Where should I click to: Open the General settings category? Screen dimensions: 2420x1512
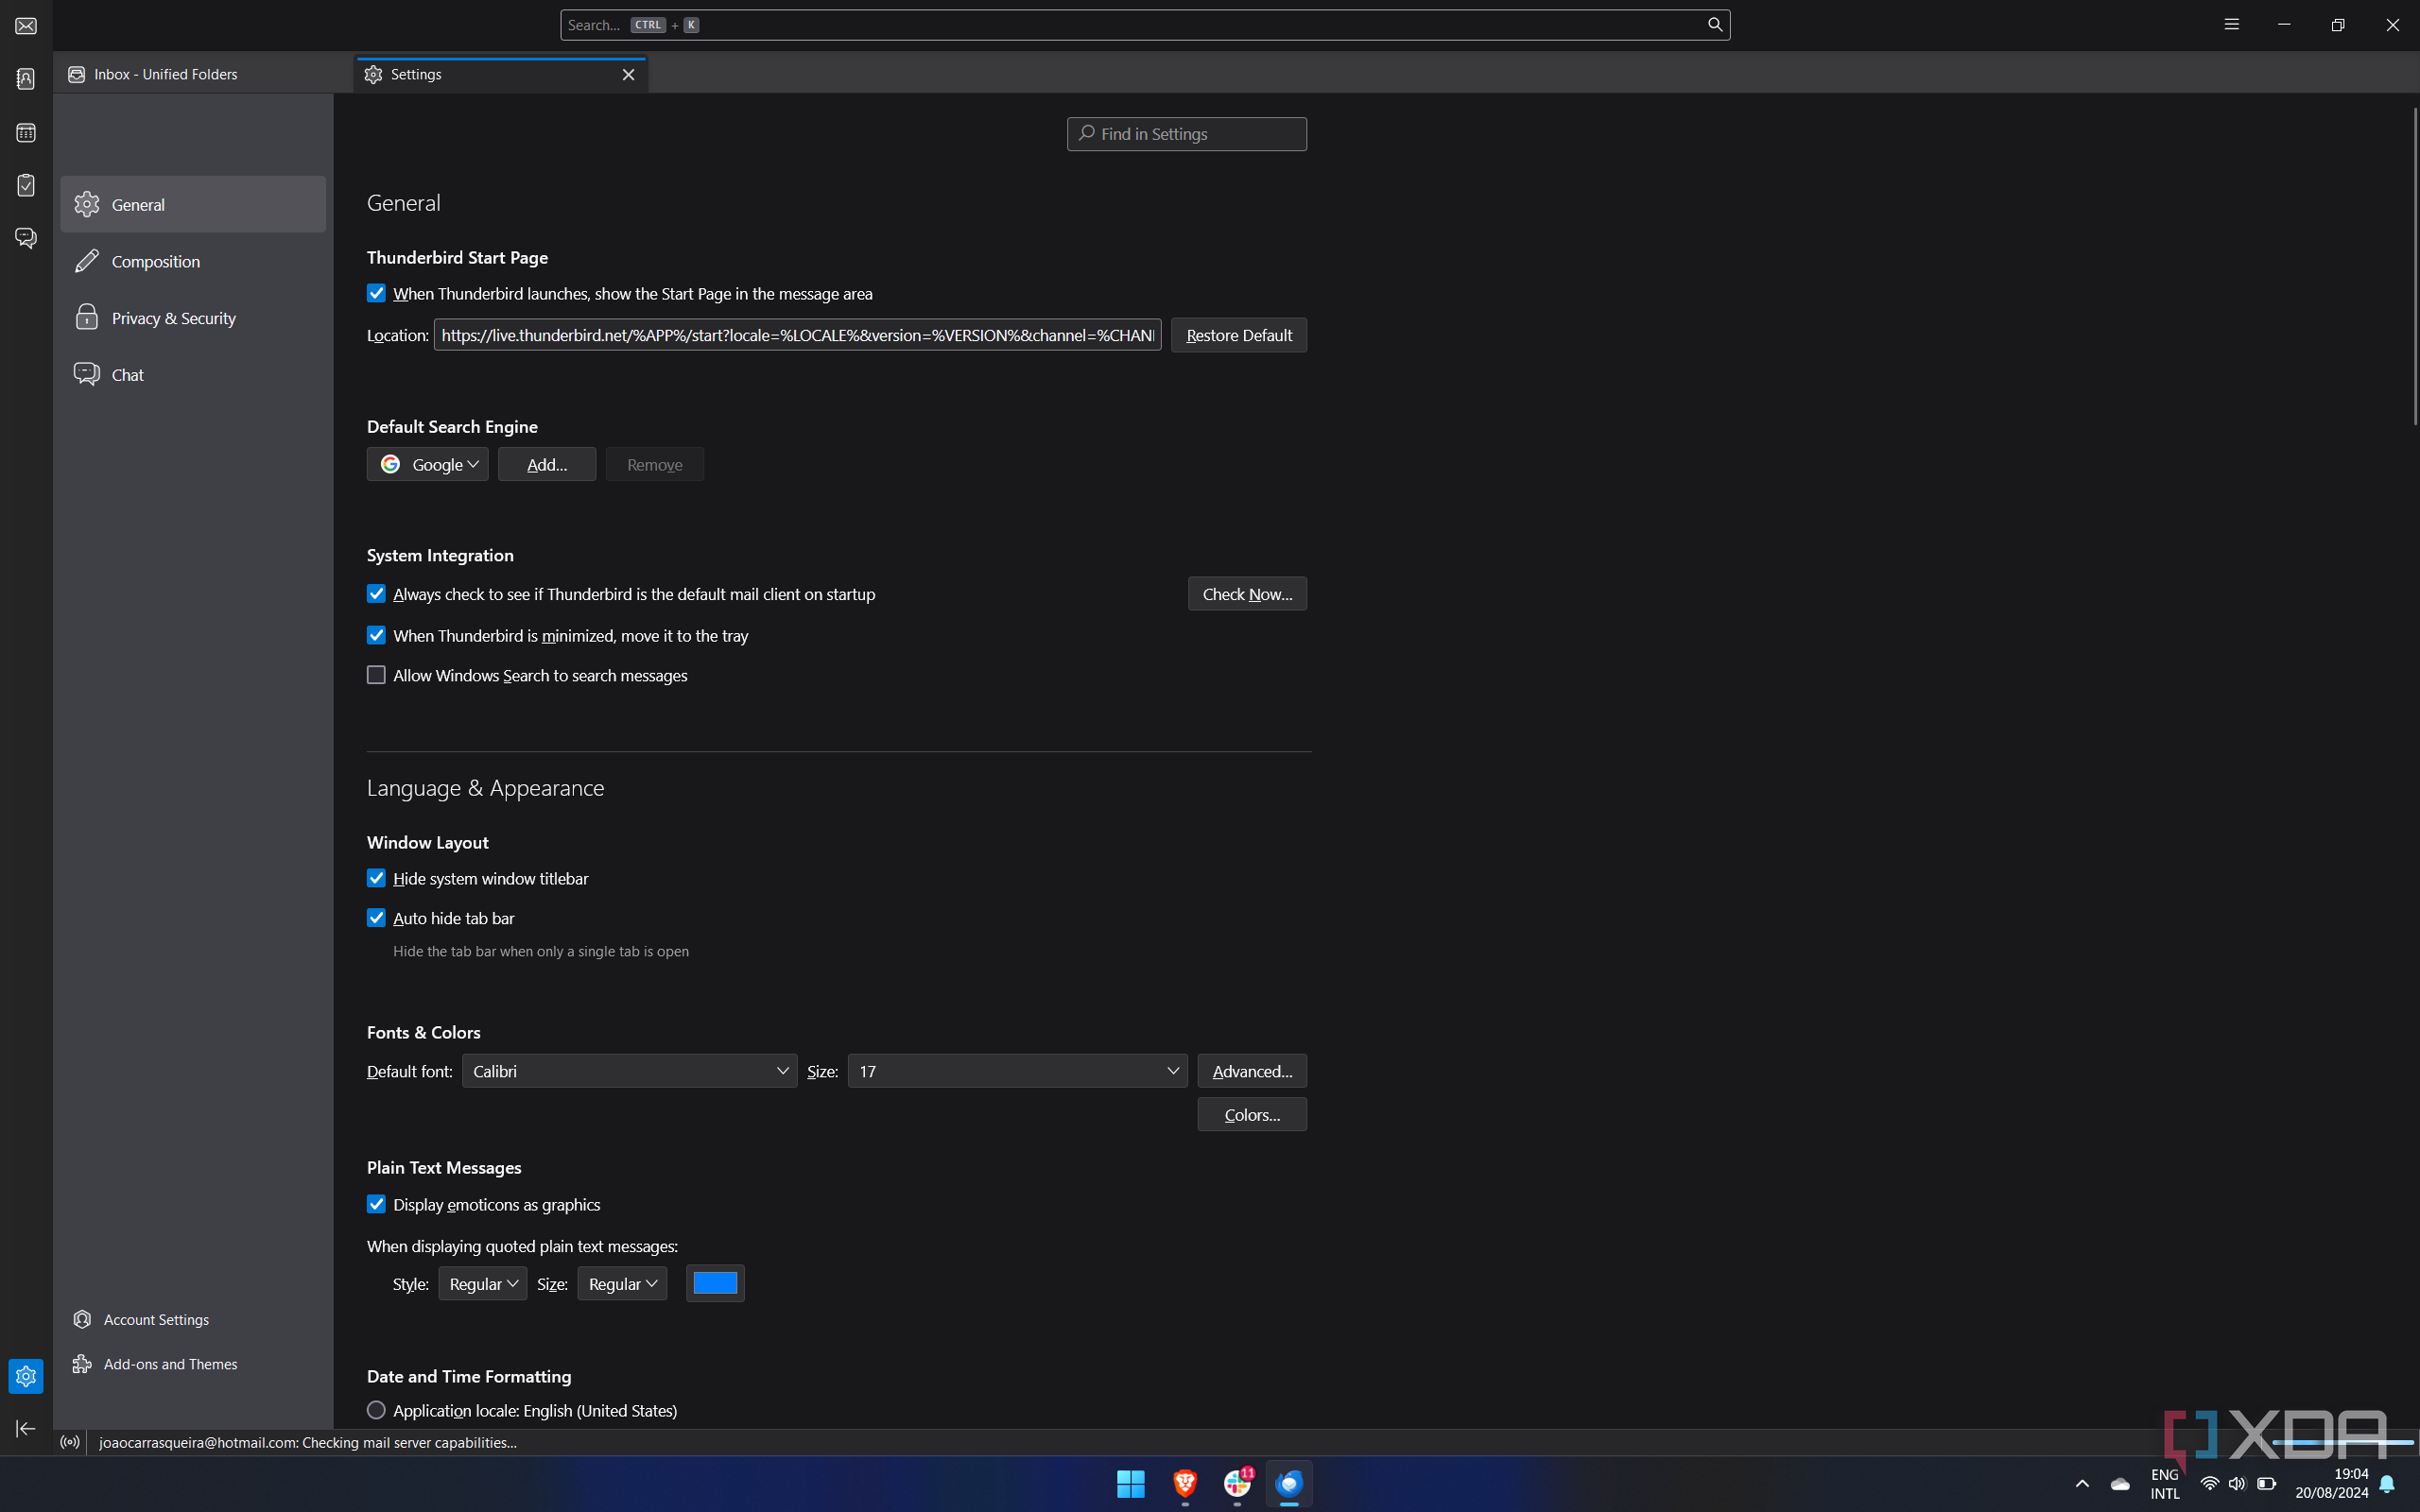tap(193, 204)
